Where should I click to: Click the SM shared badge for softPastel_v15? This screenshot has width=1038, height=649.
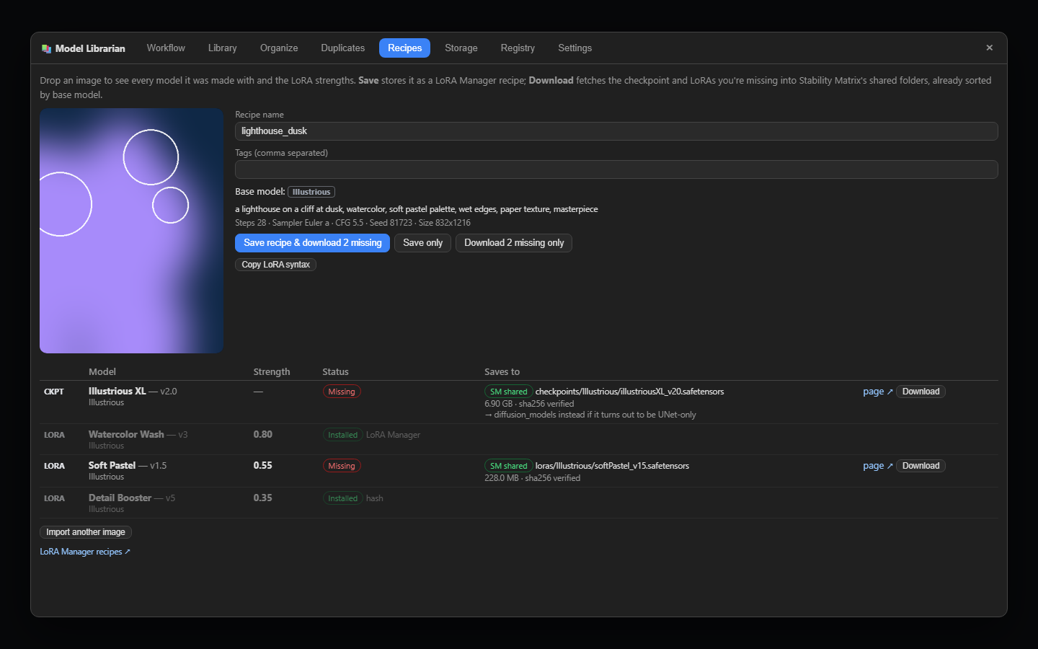(509, 466)
